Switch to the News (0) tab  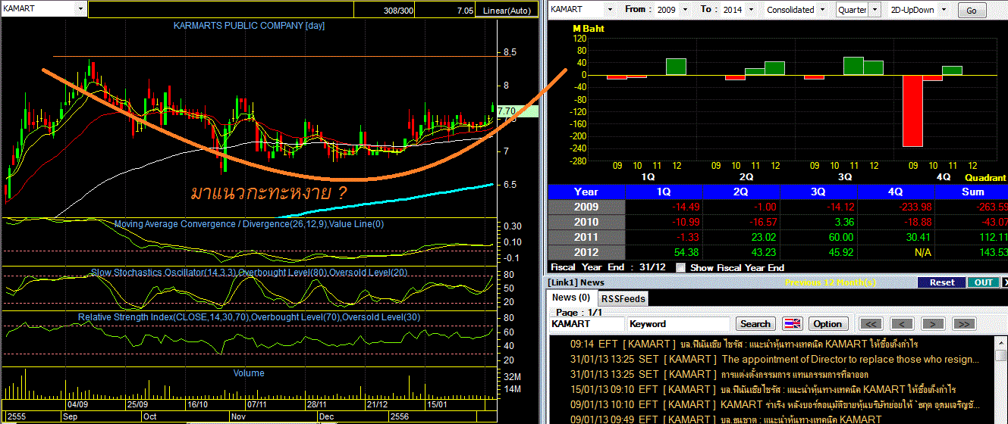click(570, 298)
